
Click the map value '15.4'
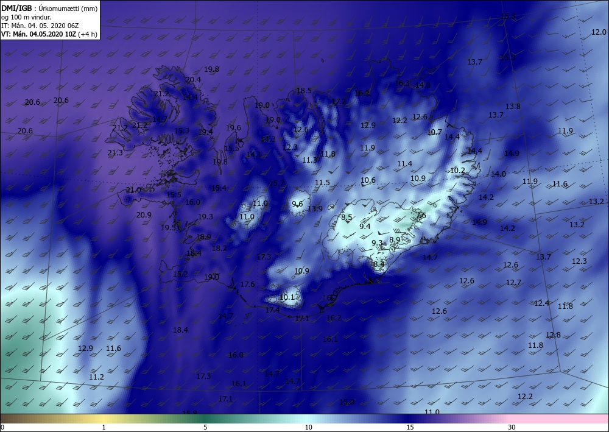point(219,188)
